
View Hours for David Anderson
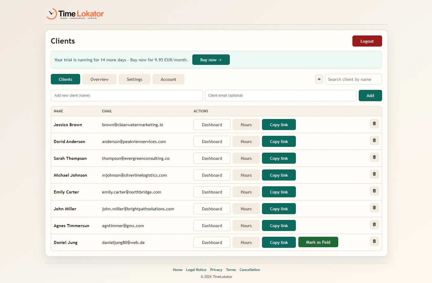(246, 141)
